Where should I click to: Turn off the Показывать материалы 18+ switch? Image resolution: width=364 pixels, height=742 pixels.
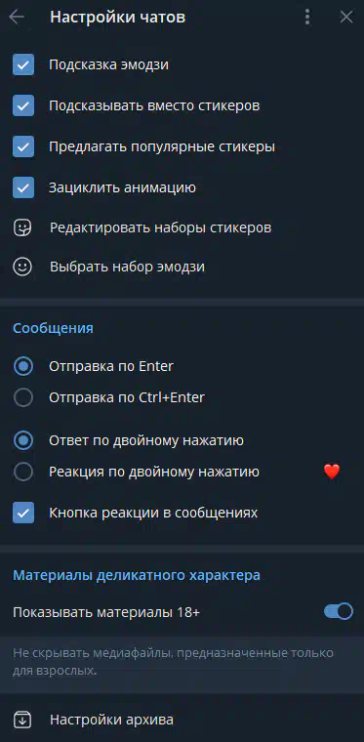[x=339, y=612]
